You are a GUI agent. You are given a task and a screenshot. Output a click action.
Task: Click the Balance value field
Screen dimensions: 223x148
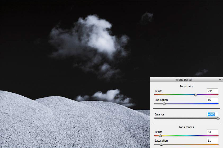pyautogui.click(x=212, y=114)
